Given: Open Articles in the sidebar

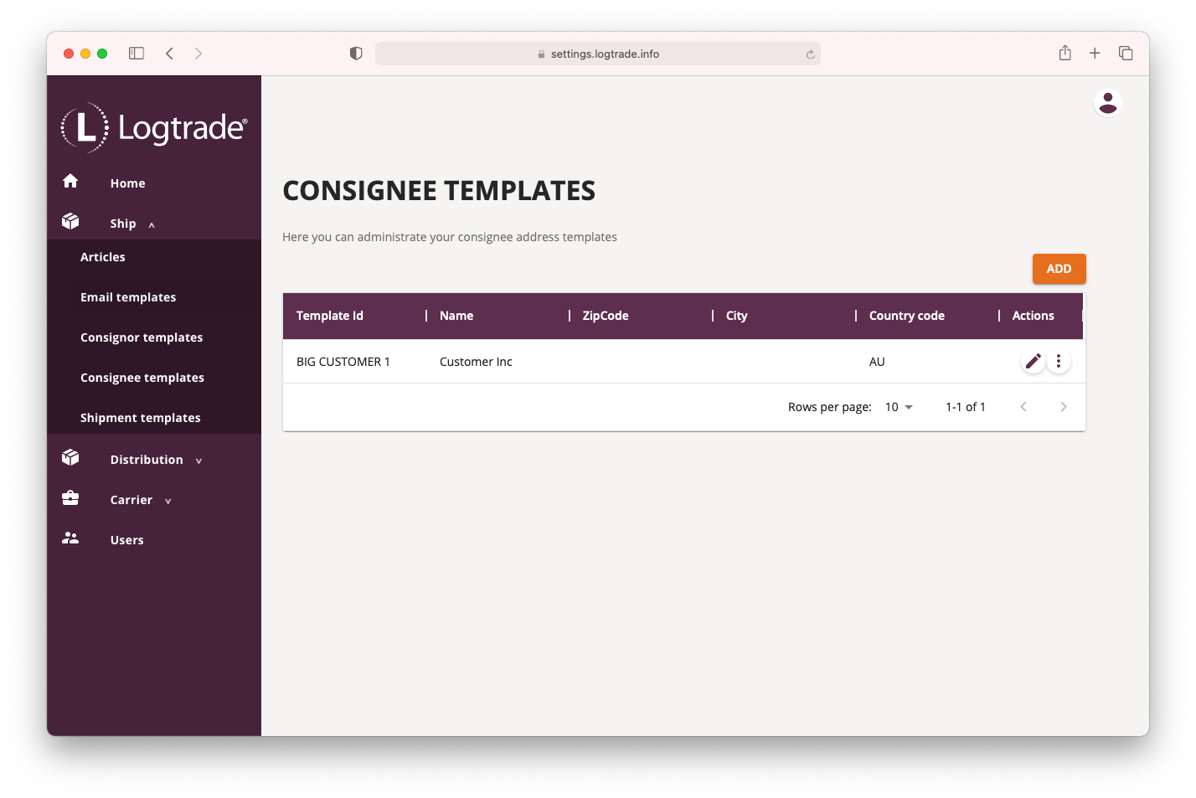Looking at the screenshot, I should tap(103, 257).
